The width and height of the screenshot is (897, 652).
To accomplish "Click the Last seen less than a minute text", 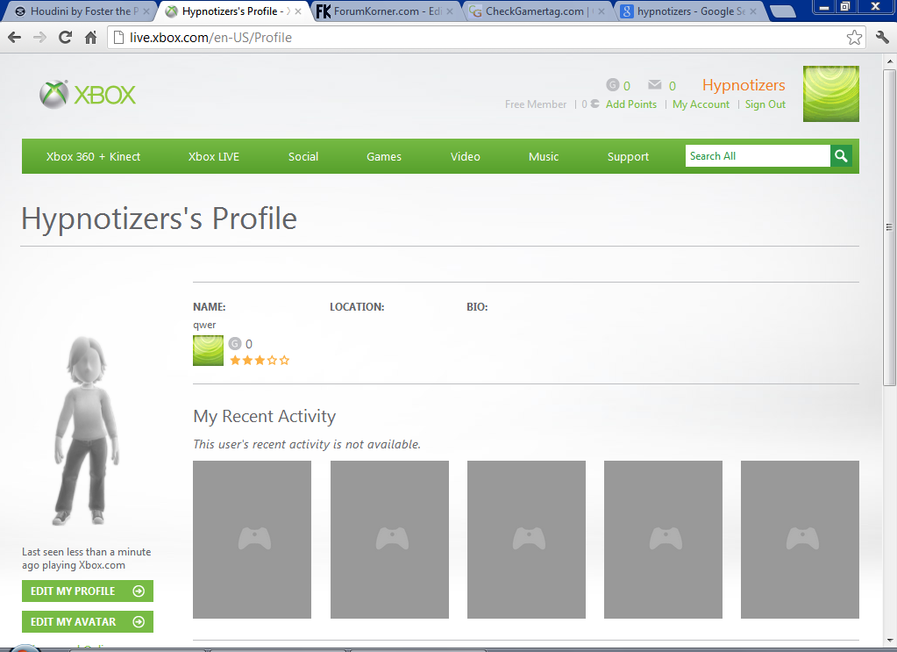I will click(87, 558).
